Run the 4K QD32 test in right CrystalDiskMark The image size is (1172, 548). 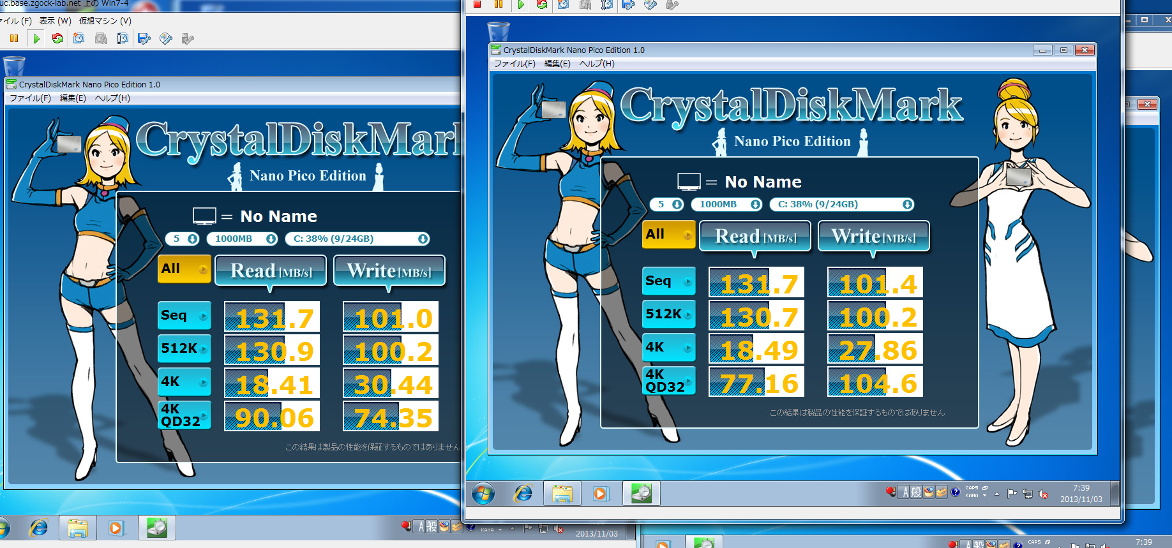[x=669, y=380]
